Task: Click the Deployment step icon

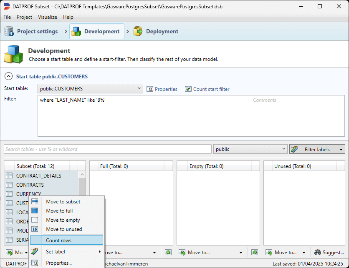Action: pos(138,31)
